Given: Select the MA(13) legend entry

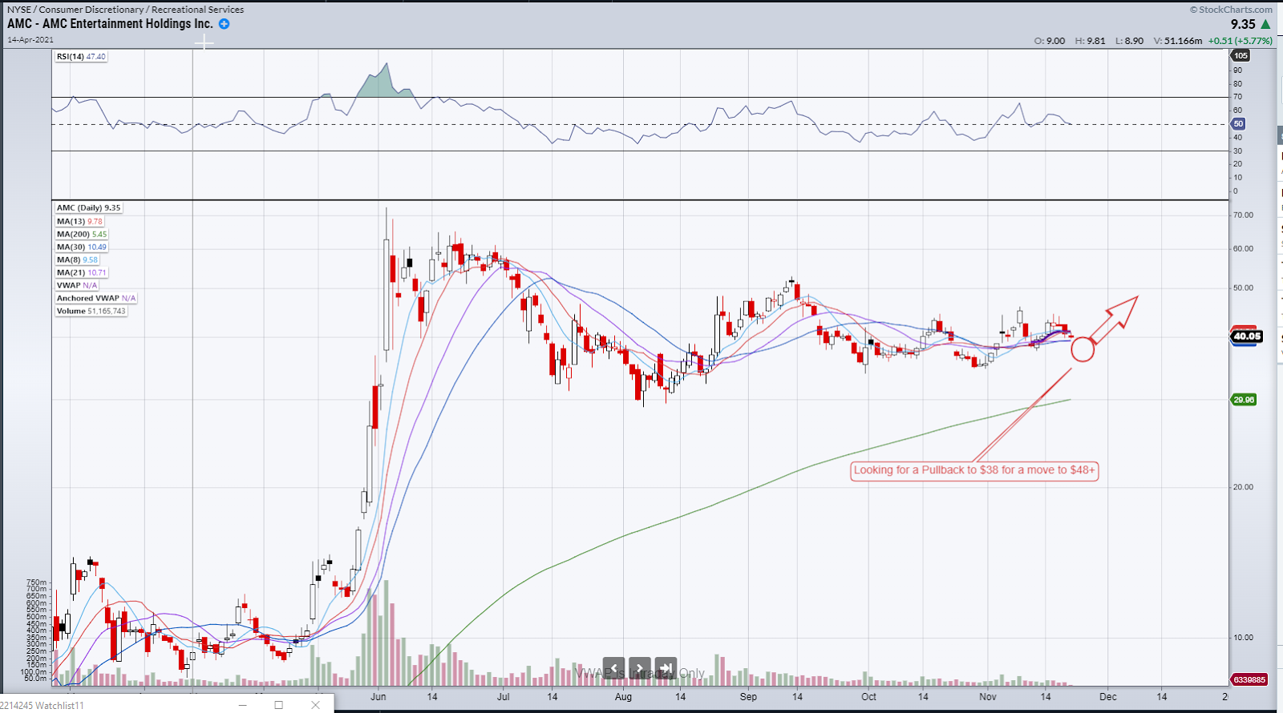Looking at the screenshot, I should [x=79, y=221].
